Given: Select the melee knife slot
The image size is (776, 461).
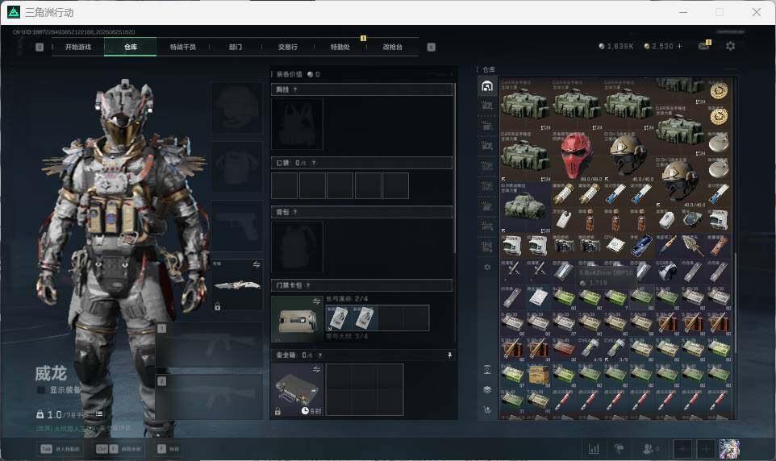Looking at the screenshot, I should point(237,285).
